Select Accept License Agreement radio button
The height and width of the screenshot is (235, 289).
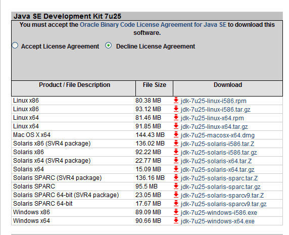(x=15, y=45)
